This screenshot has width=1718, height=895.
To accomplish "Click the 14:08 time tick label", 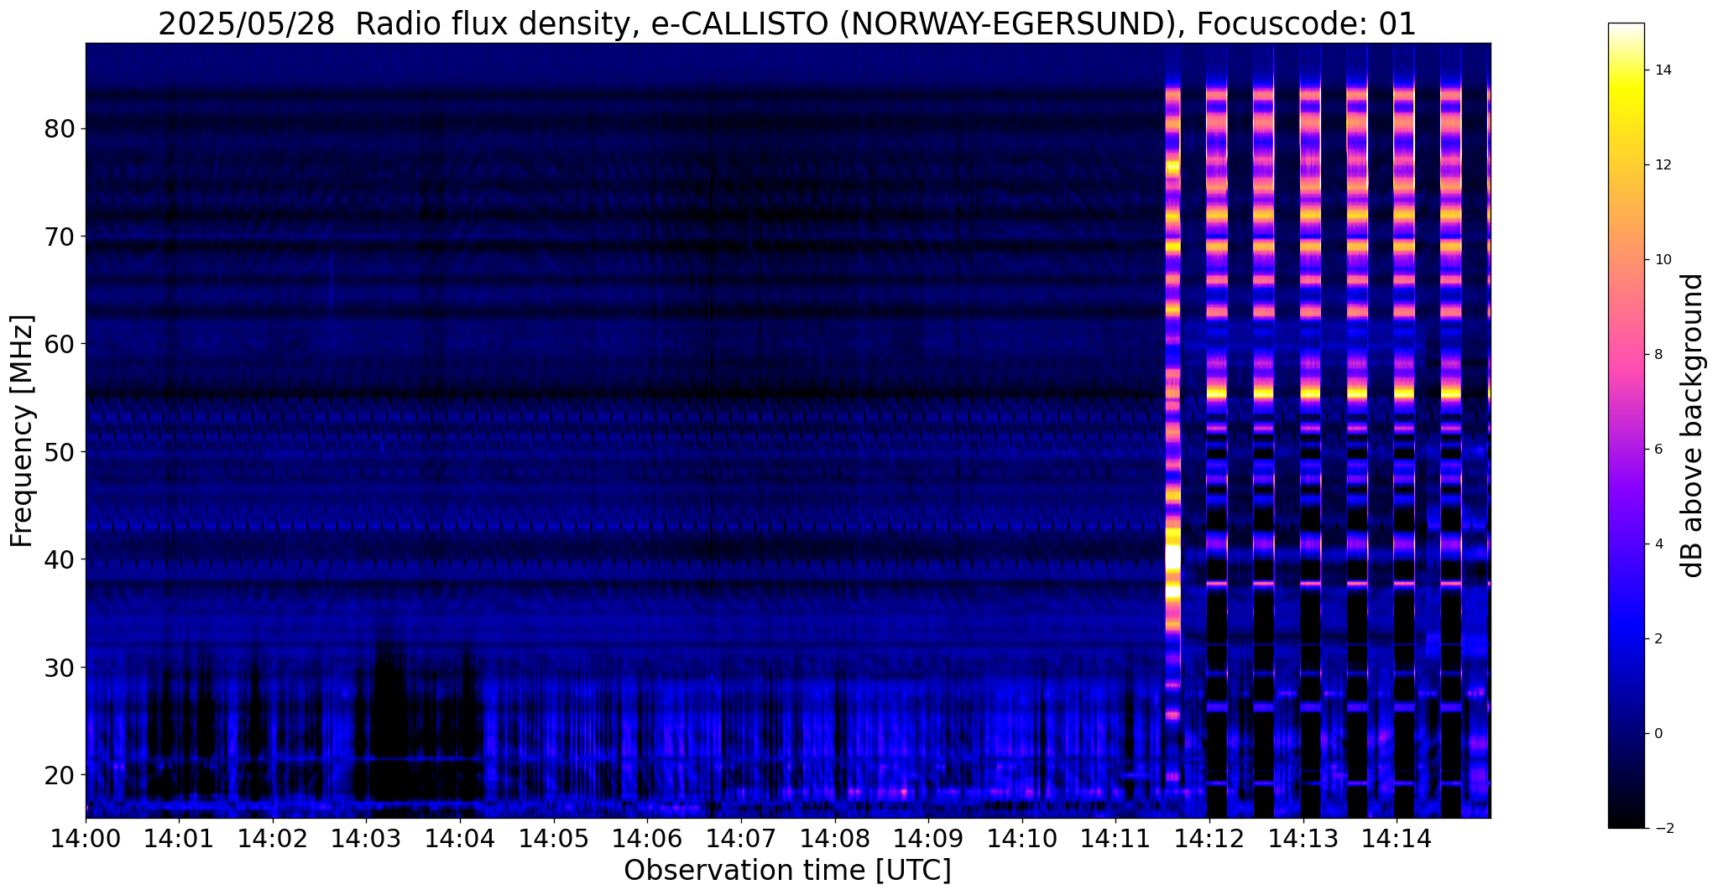I will tap(834, 838).
